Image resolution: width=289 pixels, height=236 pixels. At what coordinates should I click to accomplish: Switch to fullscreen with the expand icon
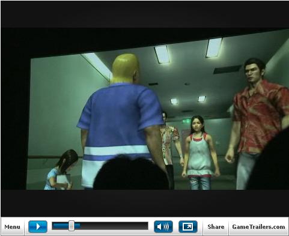click(x=188, y=226)
